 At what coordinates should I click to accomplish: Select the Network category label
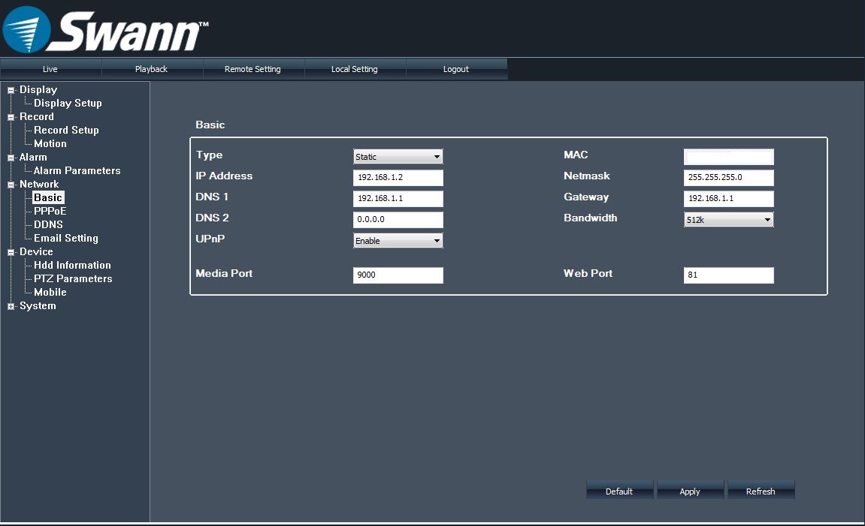[x=39, y=184]
